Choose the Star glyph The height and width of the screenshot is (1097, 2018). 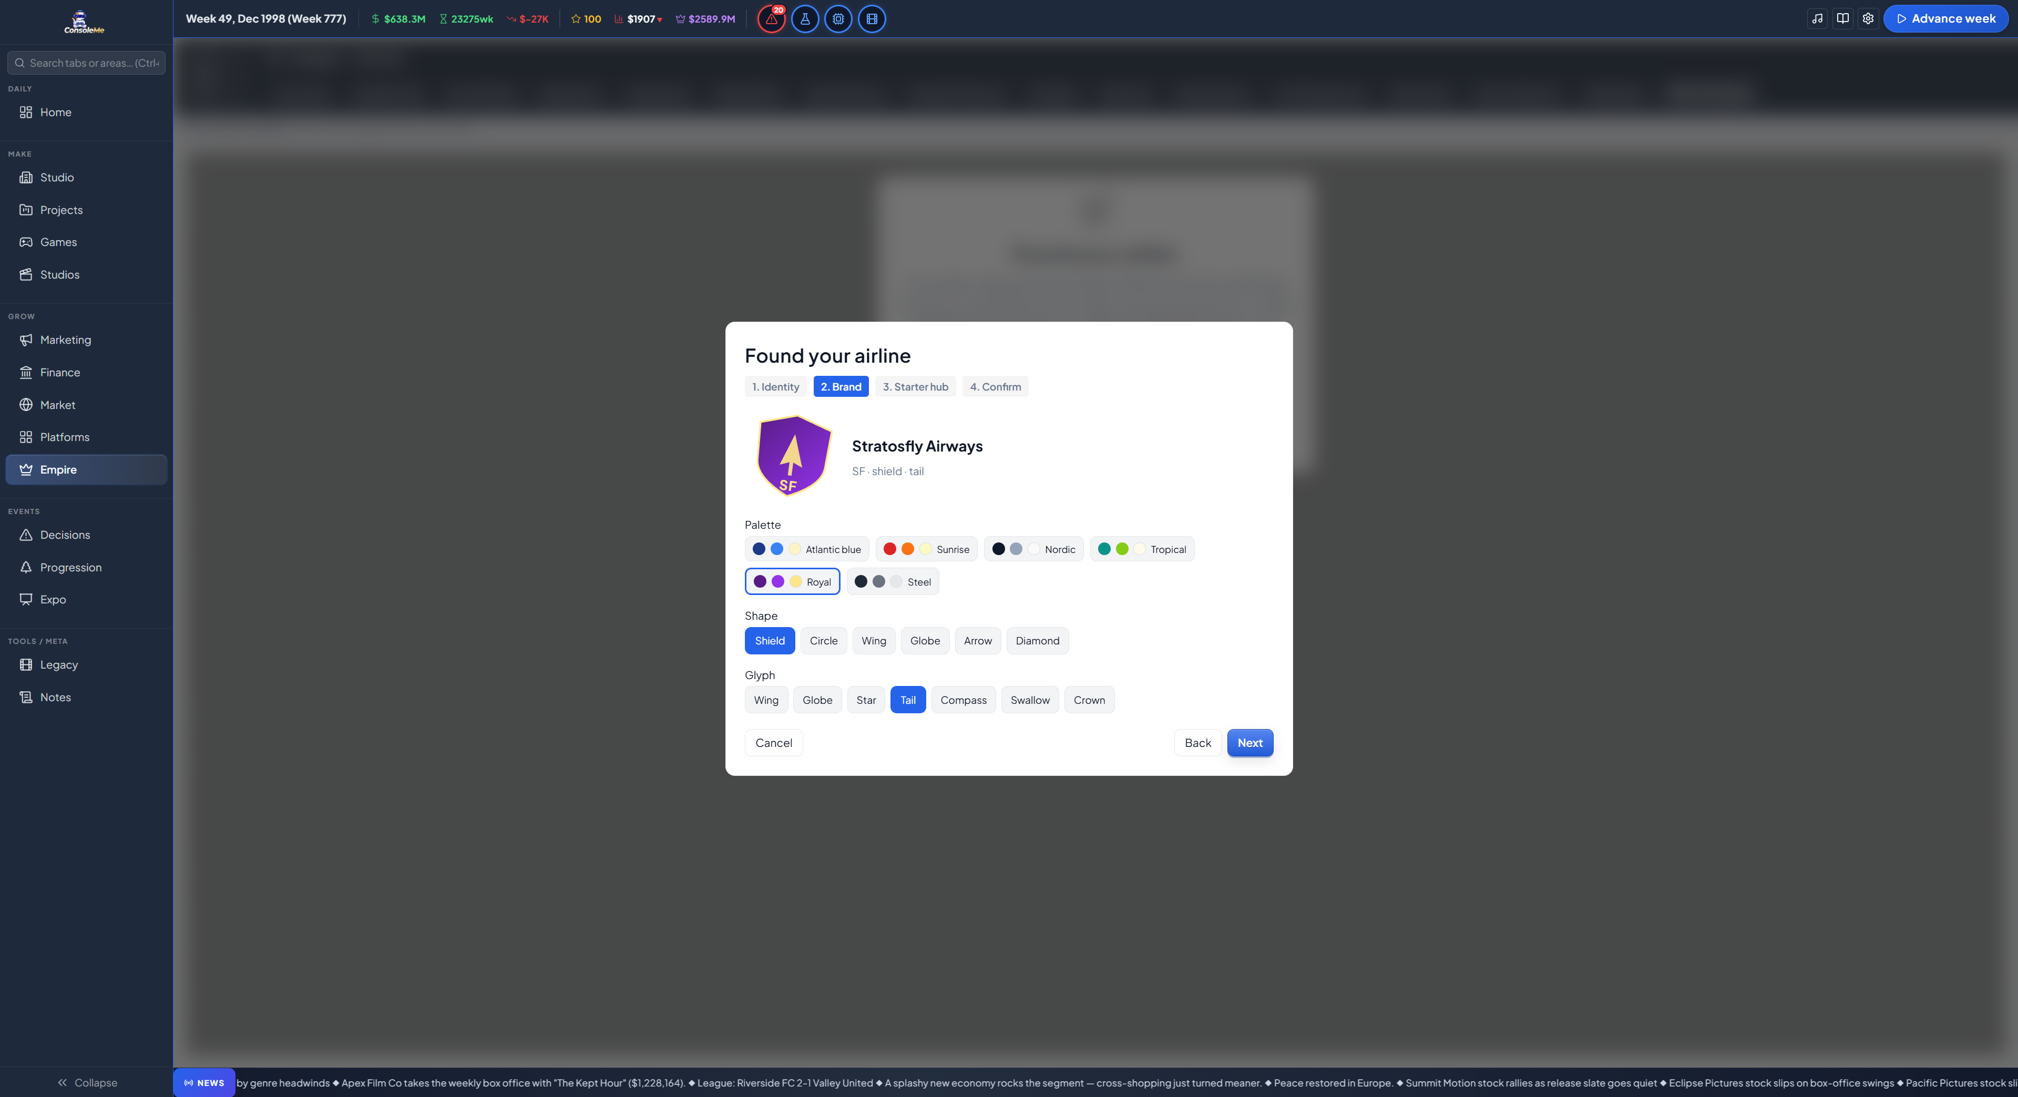pos(866,700)
